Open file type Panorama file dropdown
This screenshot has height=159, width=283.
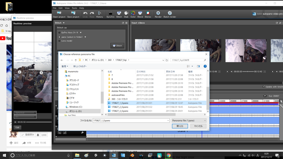pyautogui.click(x=189, y=120)
